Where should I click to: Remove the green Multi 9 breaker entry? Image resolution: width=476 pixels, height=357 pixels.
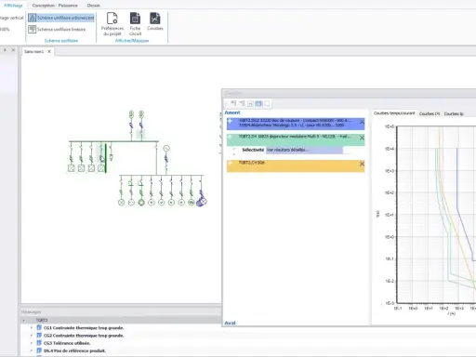point(362,138)
